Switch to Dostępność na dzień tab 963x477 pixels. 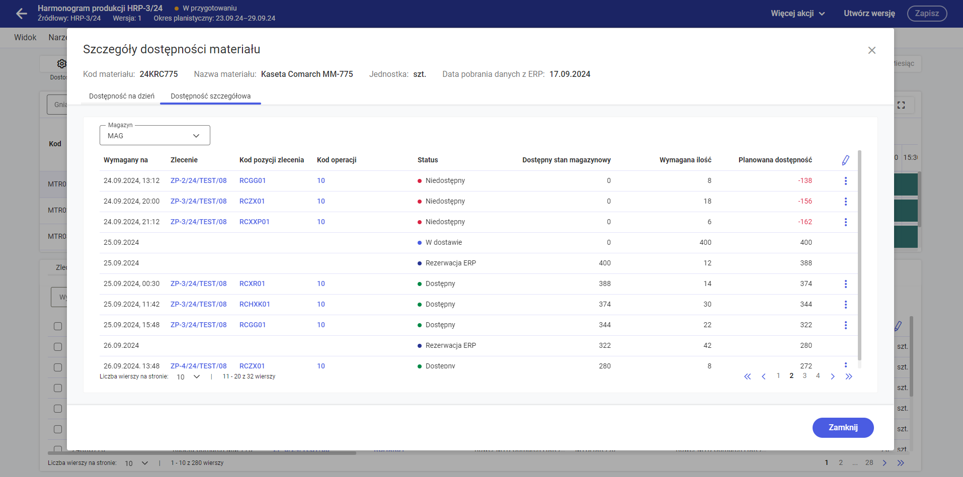point(121,96)
